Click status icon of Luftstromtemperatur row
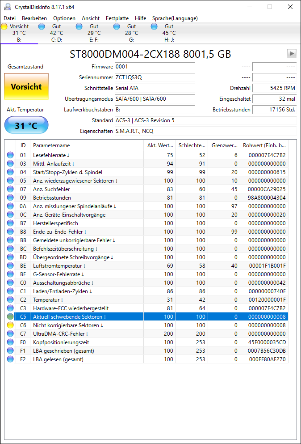This screenshot has height=444, width=301. 10,265
